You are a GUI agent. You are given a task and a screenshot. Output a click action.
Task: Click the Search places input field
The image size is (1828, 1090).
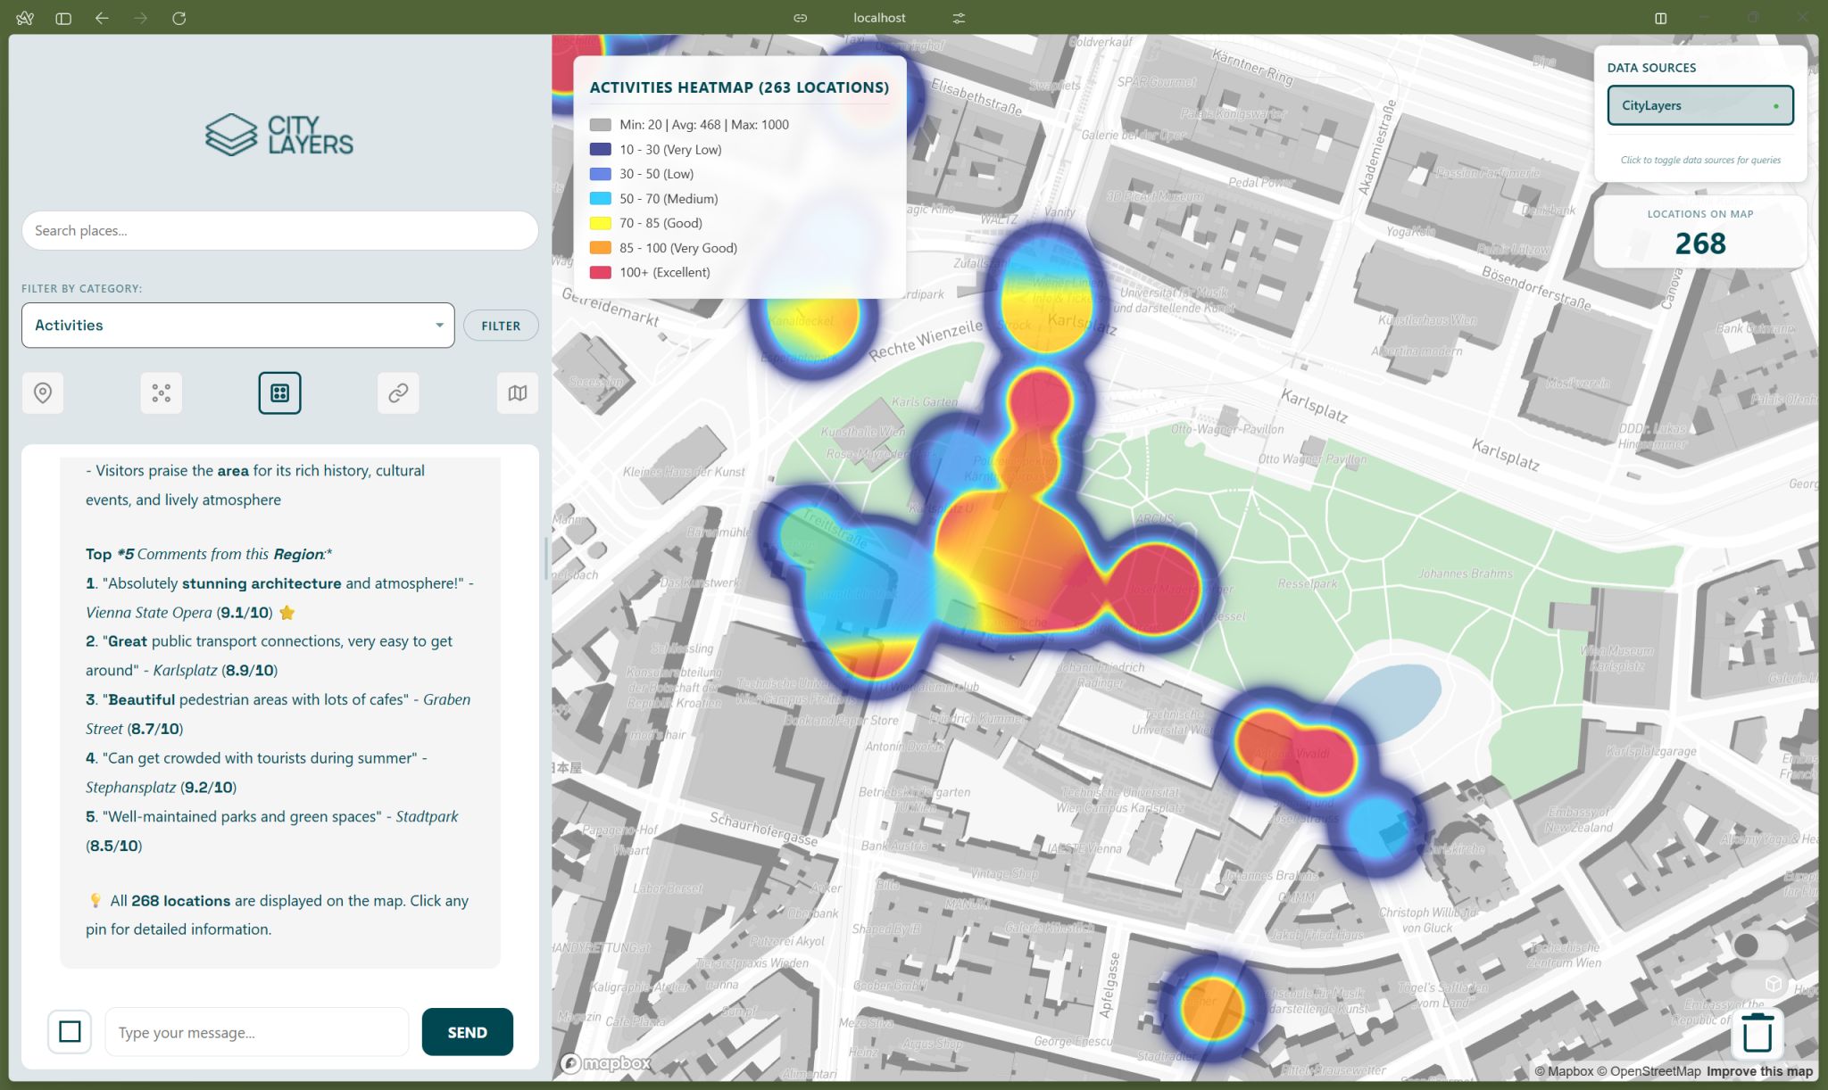pyautogui.click(x=279, y=231)
